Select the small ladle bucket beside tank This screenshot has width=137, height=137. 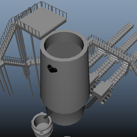click(x=42, y=125)
